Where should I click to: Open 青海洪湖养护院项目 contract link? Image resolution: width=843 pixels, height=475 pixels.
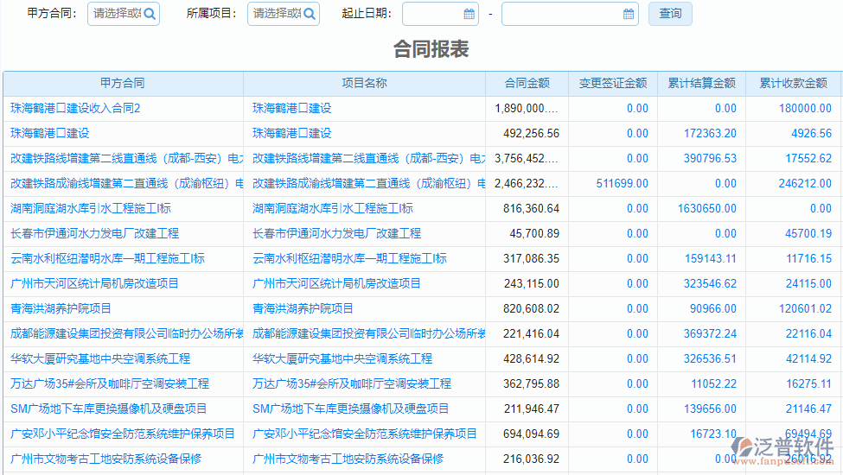[x=61, y=309]
